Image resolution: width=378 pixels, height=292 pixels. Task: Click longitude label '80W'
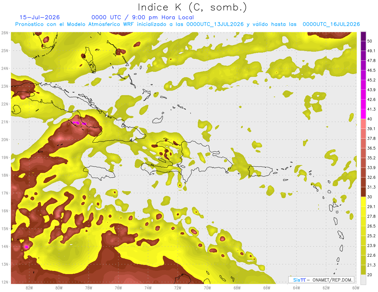[x=59, y=288]
